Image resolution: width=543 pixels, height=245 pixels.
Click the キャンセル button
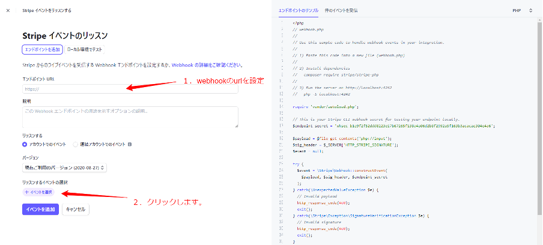[76, 210]
